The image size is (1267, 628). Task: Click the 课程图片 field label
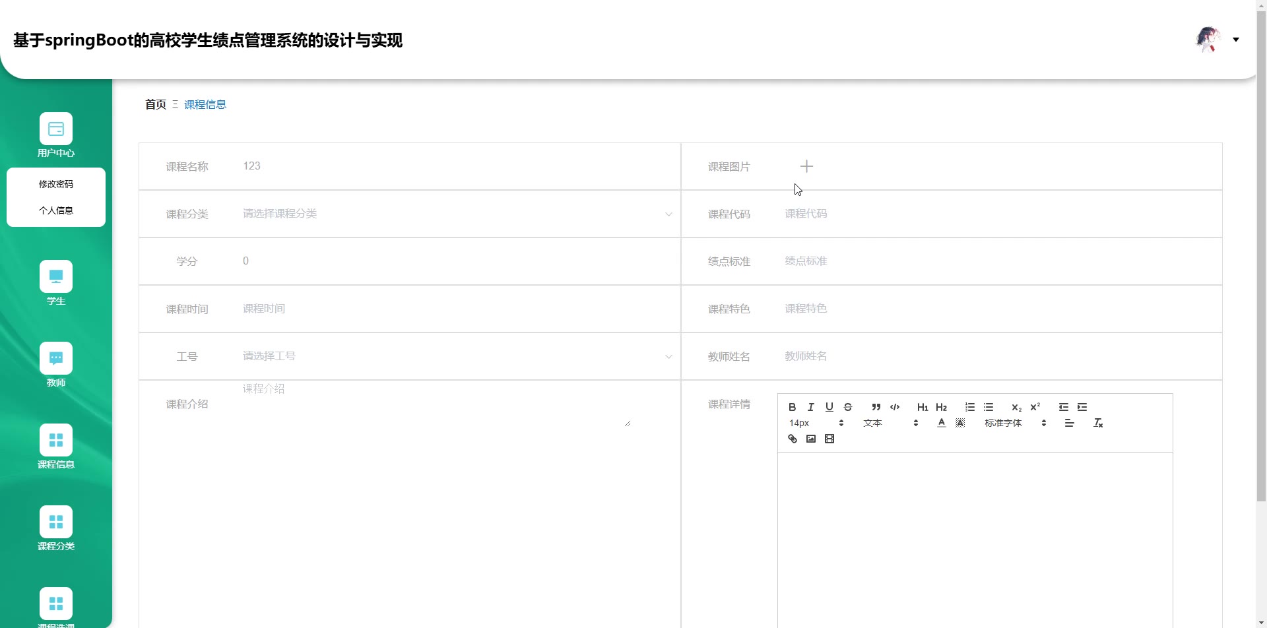coord(729,167)
